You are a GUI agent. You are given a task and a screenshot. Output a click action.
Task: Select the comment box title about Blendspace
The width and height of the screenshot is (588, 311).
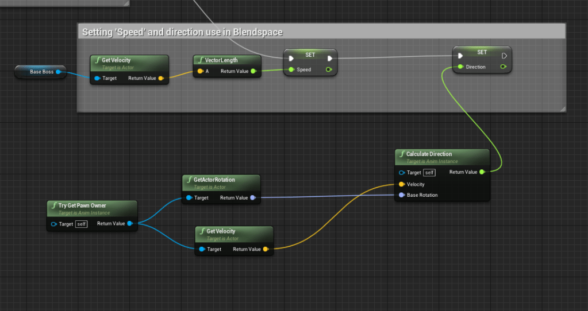point(182,32)
